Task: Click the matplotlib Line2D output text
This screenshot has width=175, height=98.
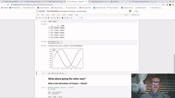Action: (x=66, y=46)
